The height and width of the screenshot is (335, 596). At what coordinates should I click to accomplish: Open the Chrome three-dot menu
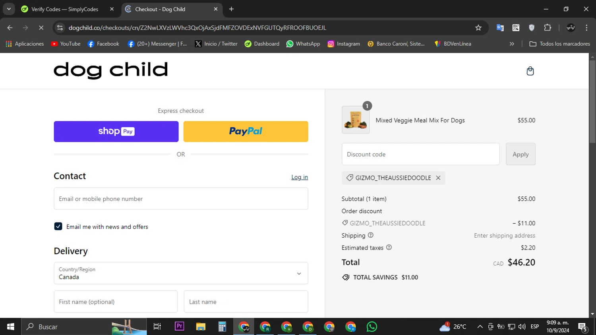(x=586, y=27)
